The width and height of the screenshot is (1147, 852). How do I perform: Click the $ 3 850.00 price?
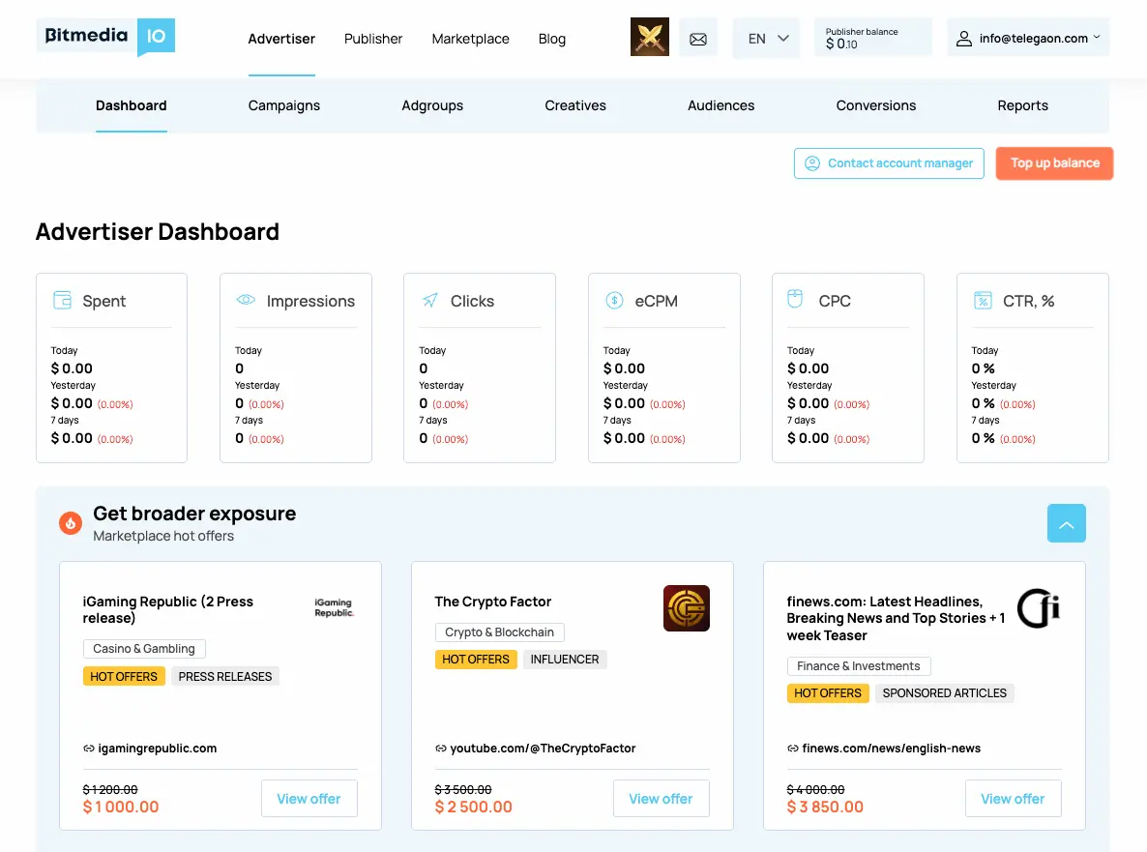825,807
